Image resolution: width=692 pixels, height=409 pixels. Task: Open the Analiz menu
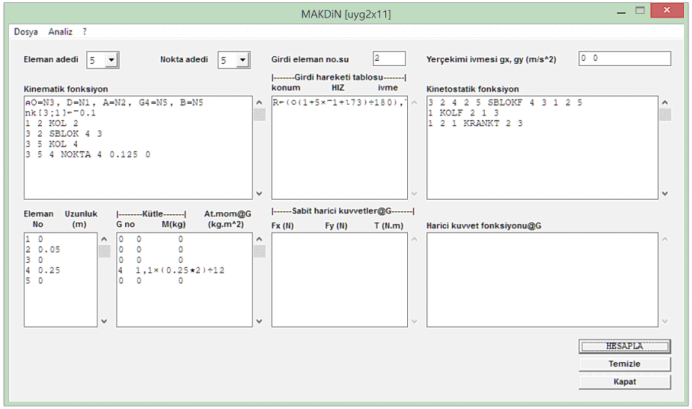coord(60,32)
